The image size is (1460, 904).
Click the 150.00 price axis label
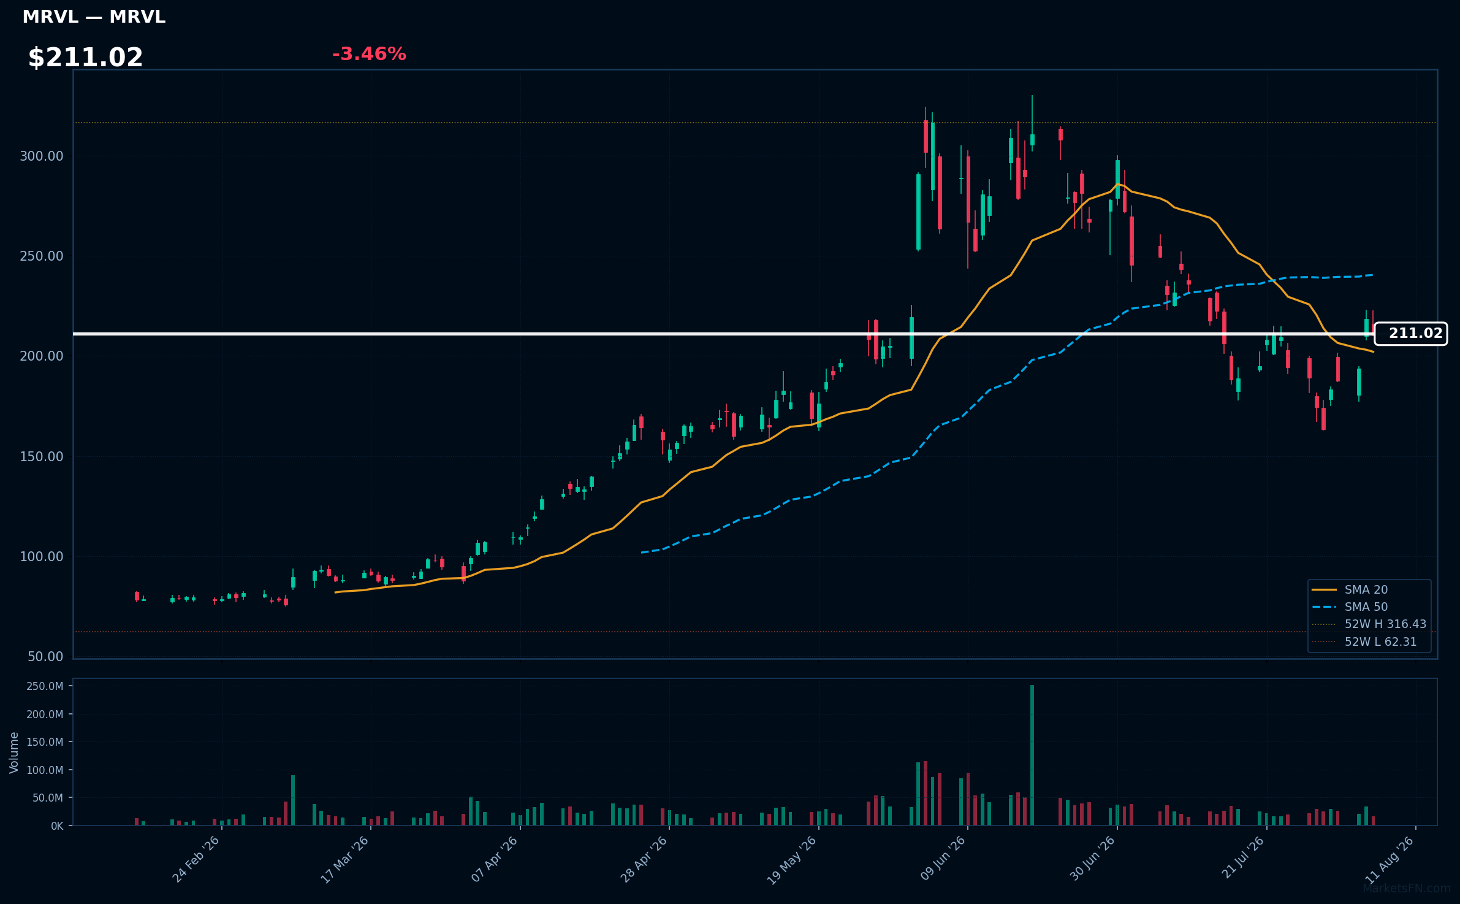pos(42,457)
